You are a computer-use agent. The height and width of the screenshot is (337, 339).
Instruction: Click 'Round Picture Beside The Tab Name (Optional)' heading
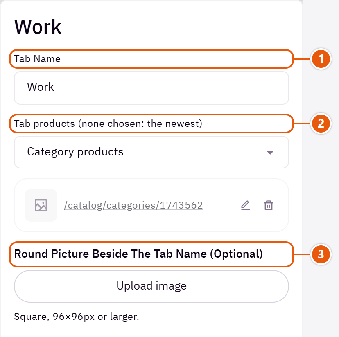(x=138, y=254)
